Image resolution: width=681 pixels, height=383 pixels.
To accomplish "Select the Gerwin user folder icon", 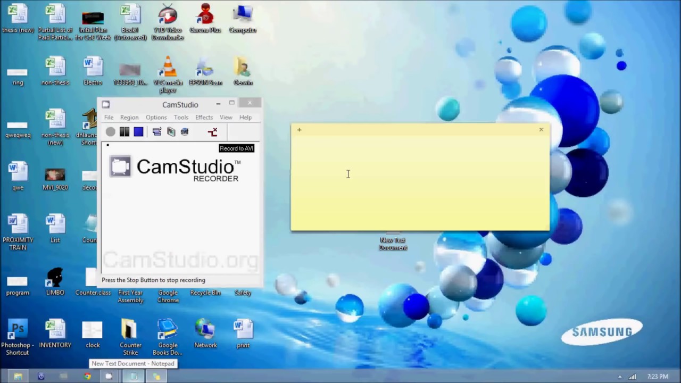I will (243, 72).
